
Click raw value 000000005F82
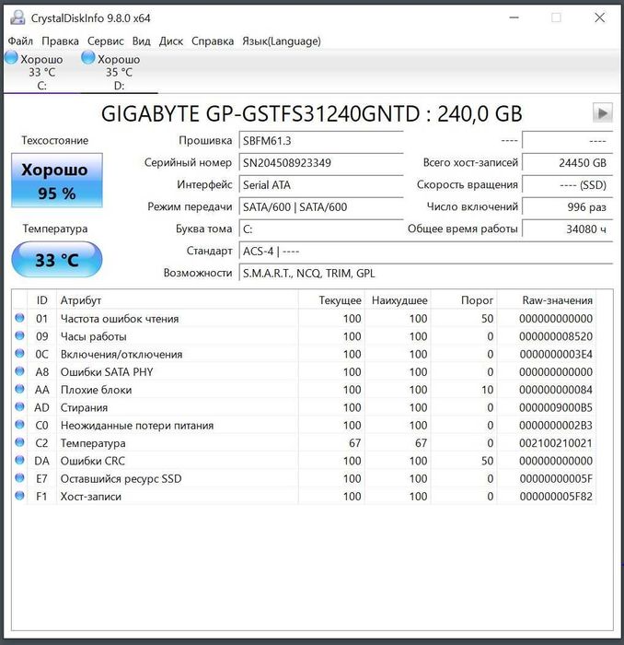point(556,497)
